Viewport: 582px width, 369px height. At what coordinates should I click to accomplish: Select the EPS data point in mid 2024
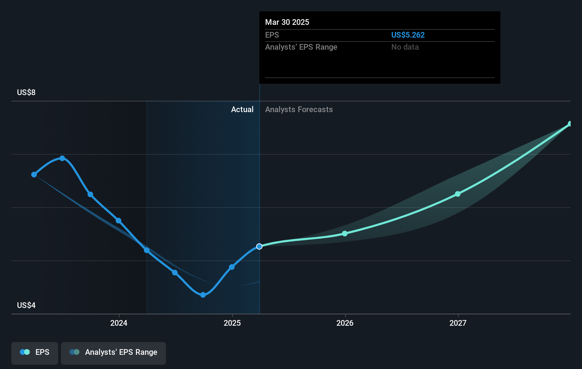[x=175, y=272]
